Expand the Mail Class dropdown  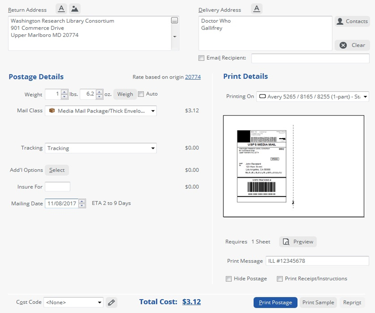point(101,111)
